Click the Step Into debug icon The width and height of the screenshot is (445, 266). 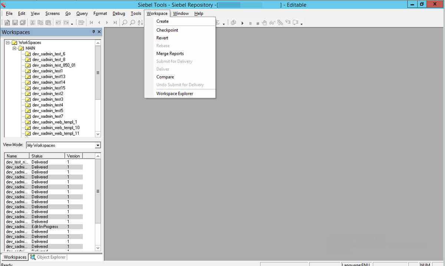point(288,23)
